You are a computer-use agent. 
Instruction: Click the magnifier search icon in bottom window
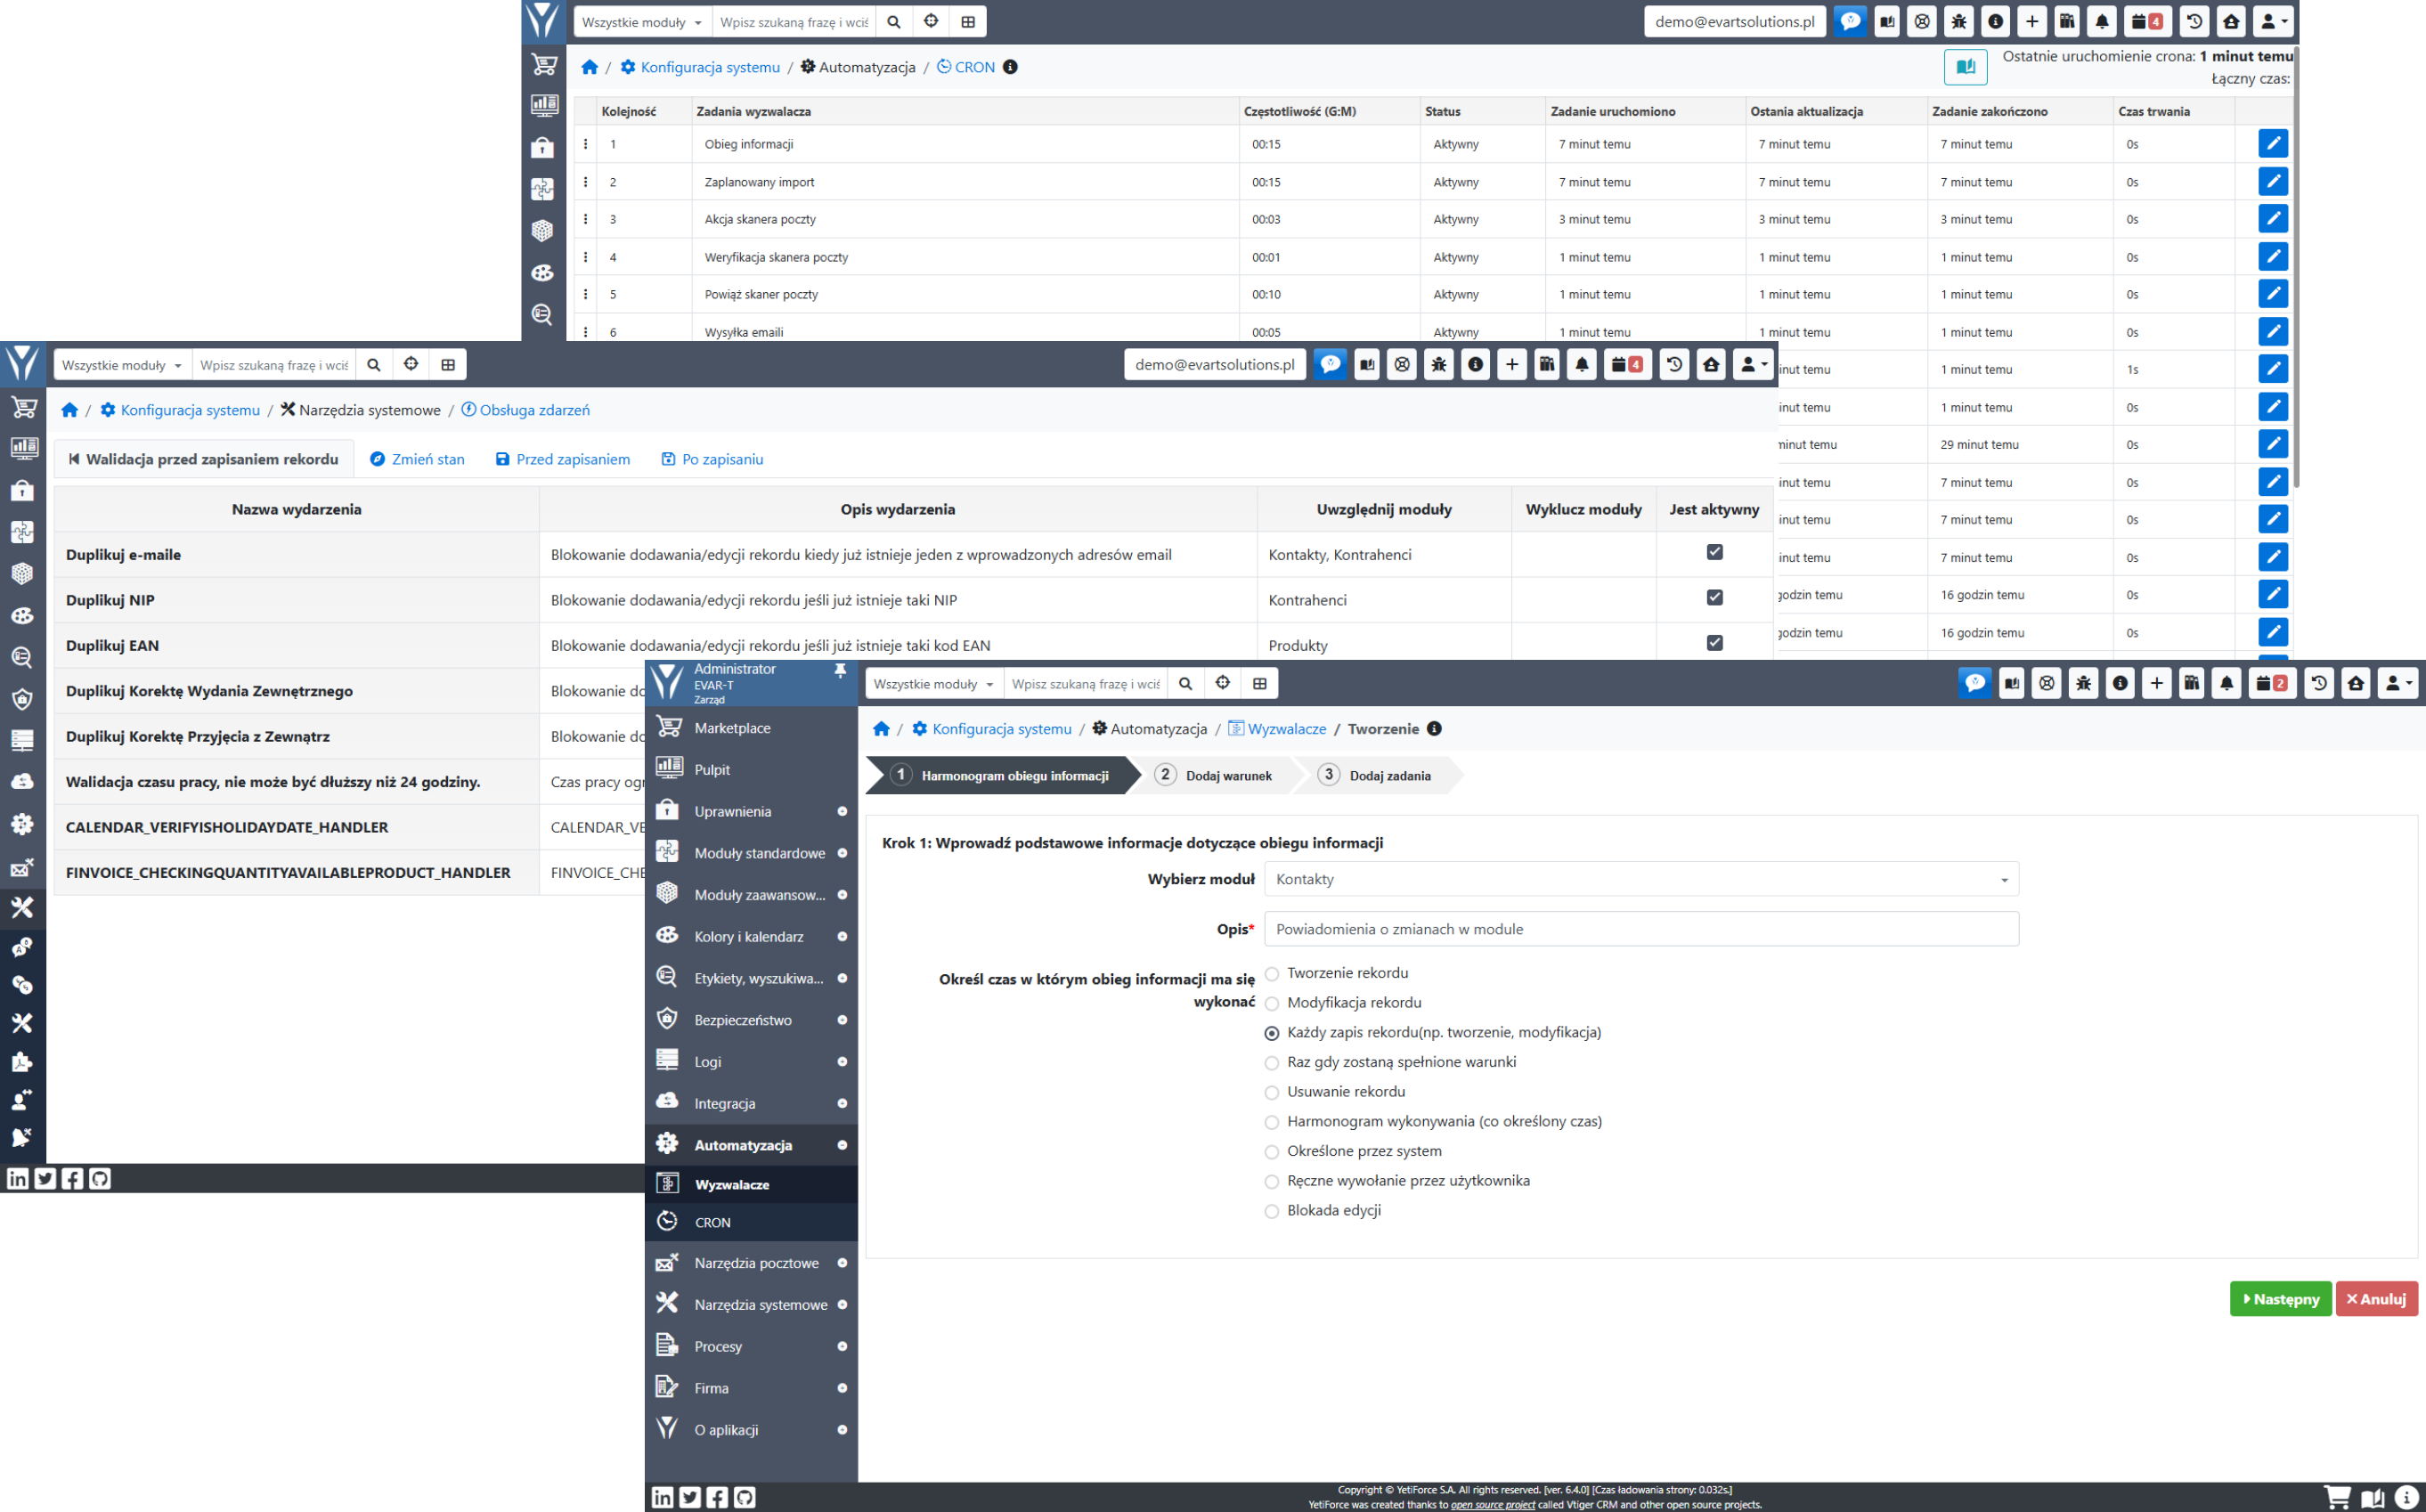point(1185,683)
